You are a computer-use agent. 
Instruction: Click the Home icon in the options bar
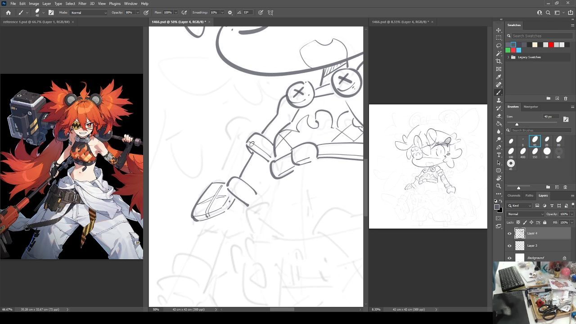pyautogui.click(x=8, y=13)
